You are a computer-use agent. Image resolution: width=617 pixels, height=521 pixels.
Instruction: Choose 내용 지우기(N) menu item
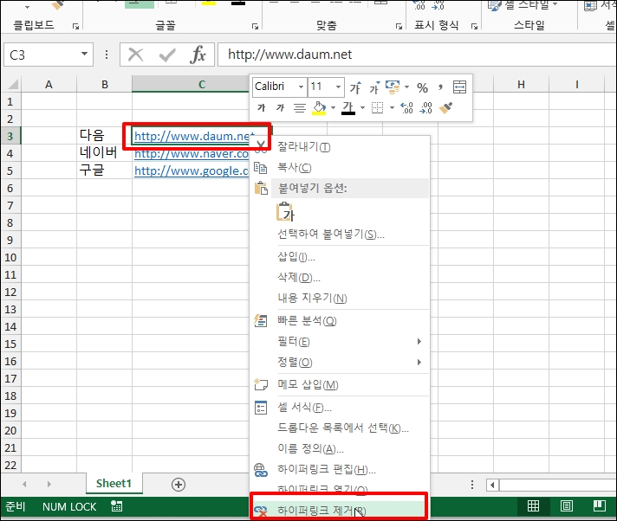pos(340,298)
